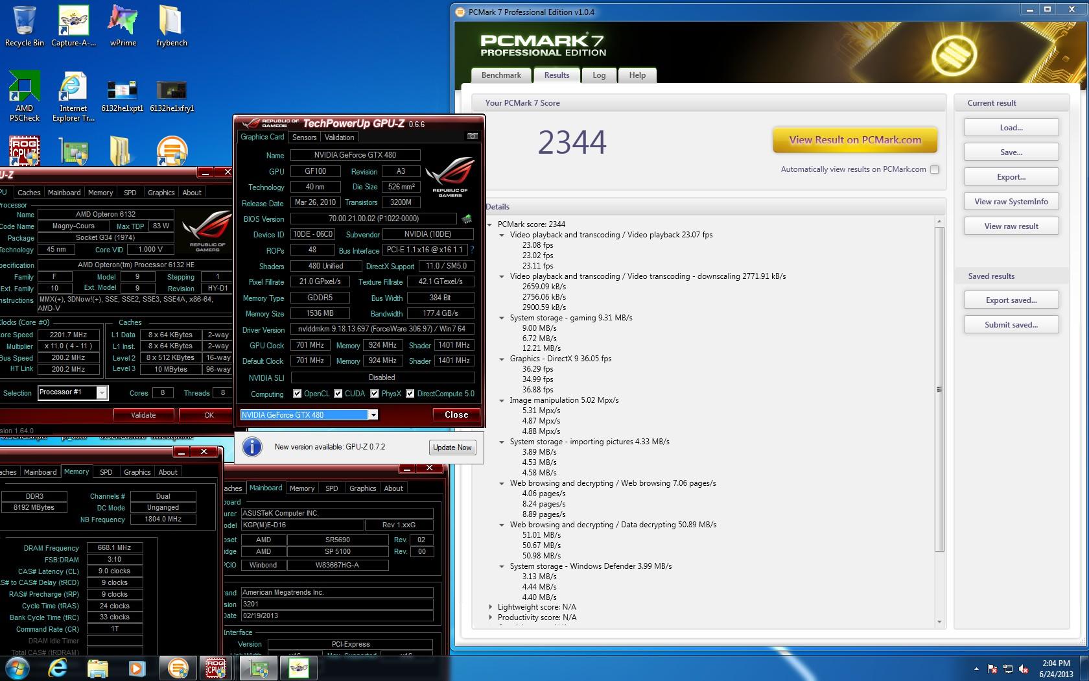Switch to PCMark Benchmark tab

tap(501, 75)
